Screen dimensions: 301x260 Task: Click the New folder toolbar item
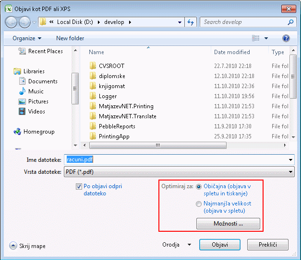pos(70,38)
